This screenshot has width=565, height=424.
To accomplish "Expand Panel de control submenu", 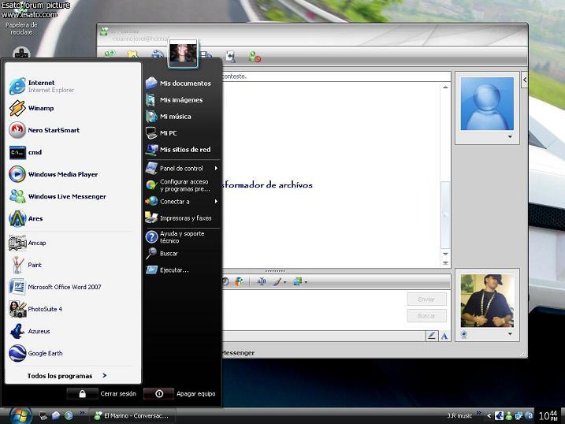I will point(182,168).
